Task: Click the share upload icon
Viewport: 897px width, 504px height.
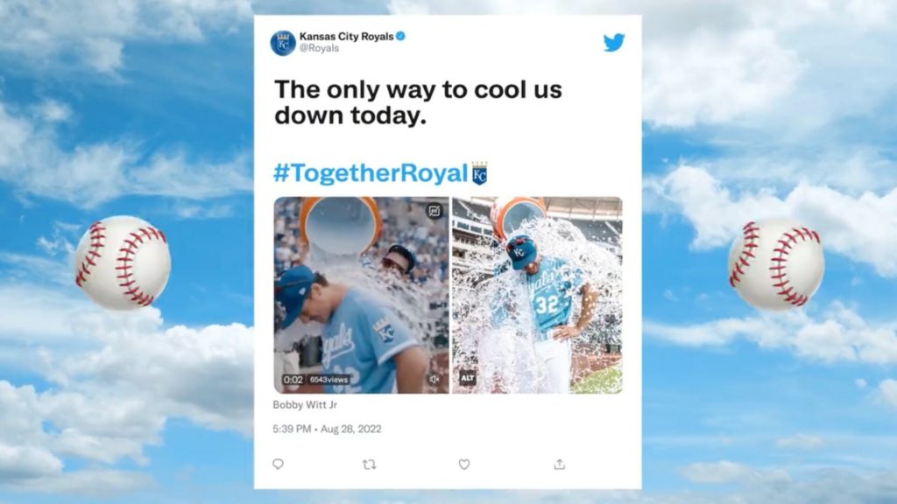Action: point(560,464)
